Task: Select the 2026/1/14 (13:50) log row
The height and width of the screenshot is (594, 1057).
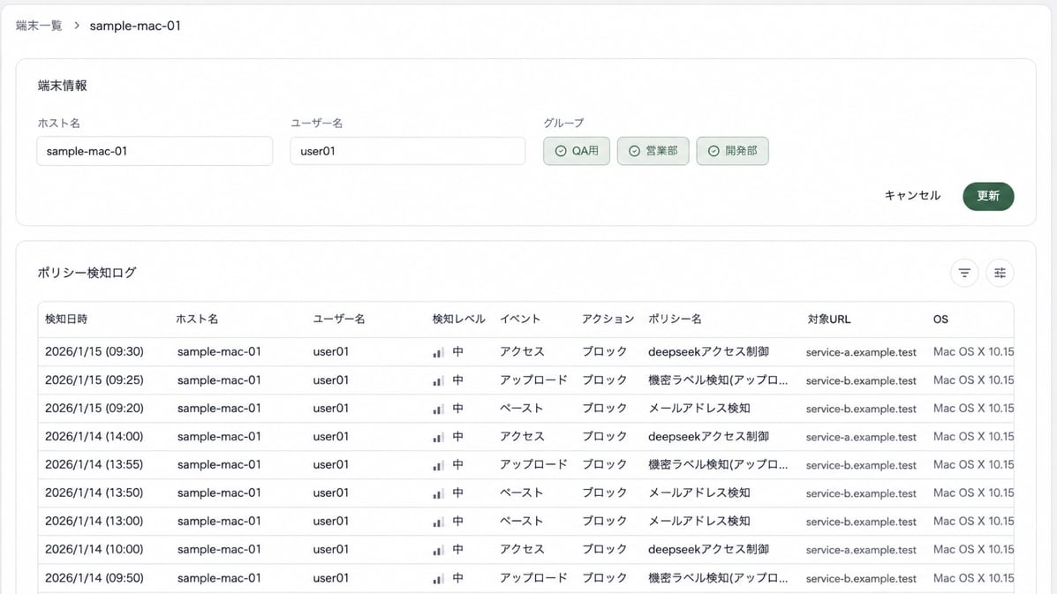Action: pos(525,493)
